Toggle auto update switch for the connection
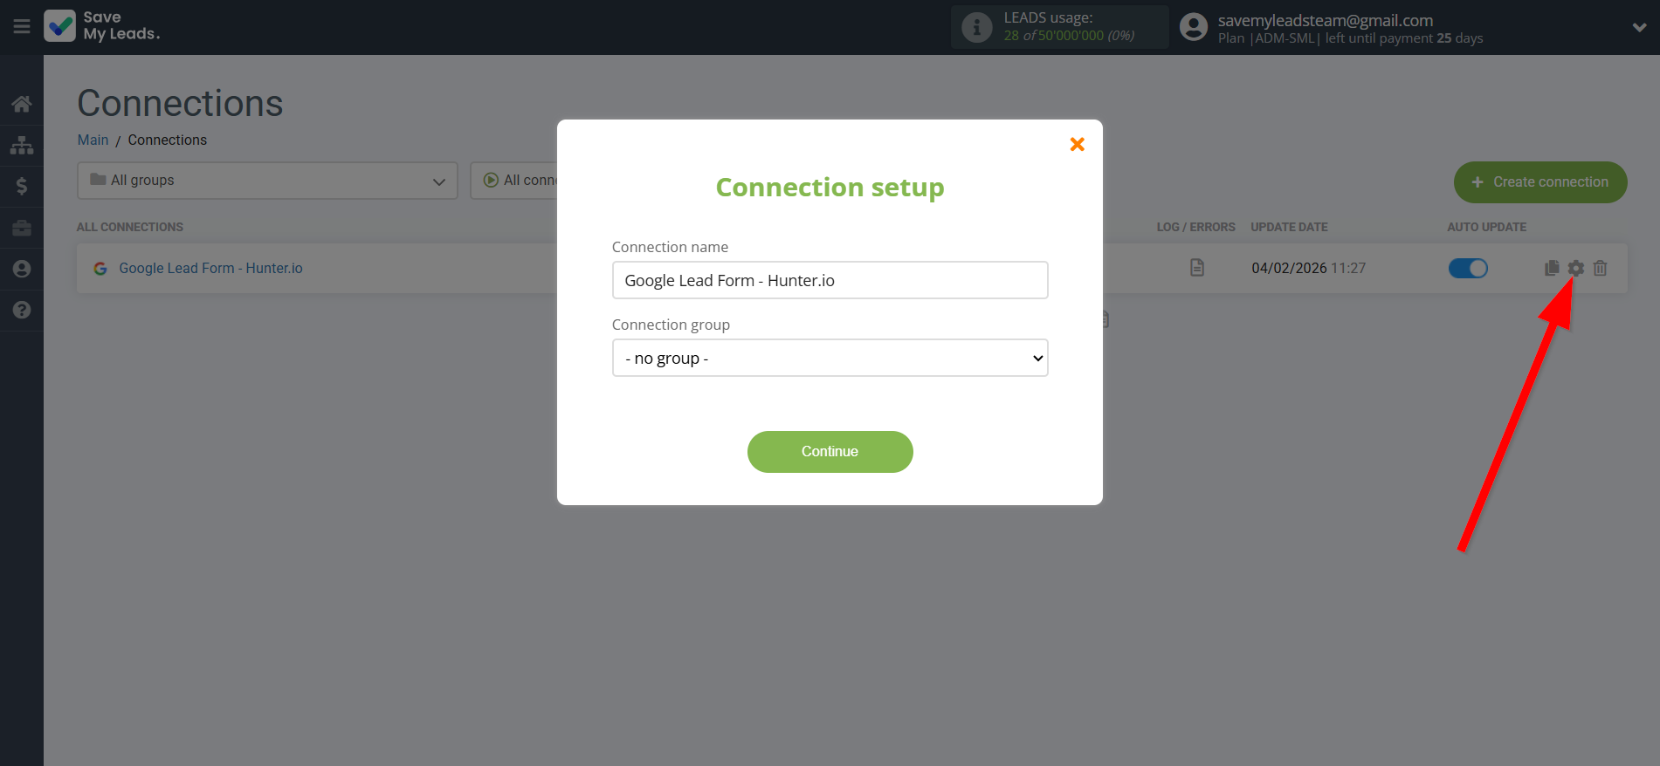Screen dimensions: 1660x766 click(x=1468, y=268)
